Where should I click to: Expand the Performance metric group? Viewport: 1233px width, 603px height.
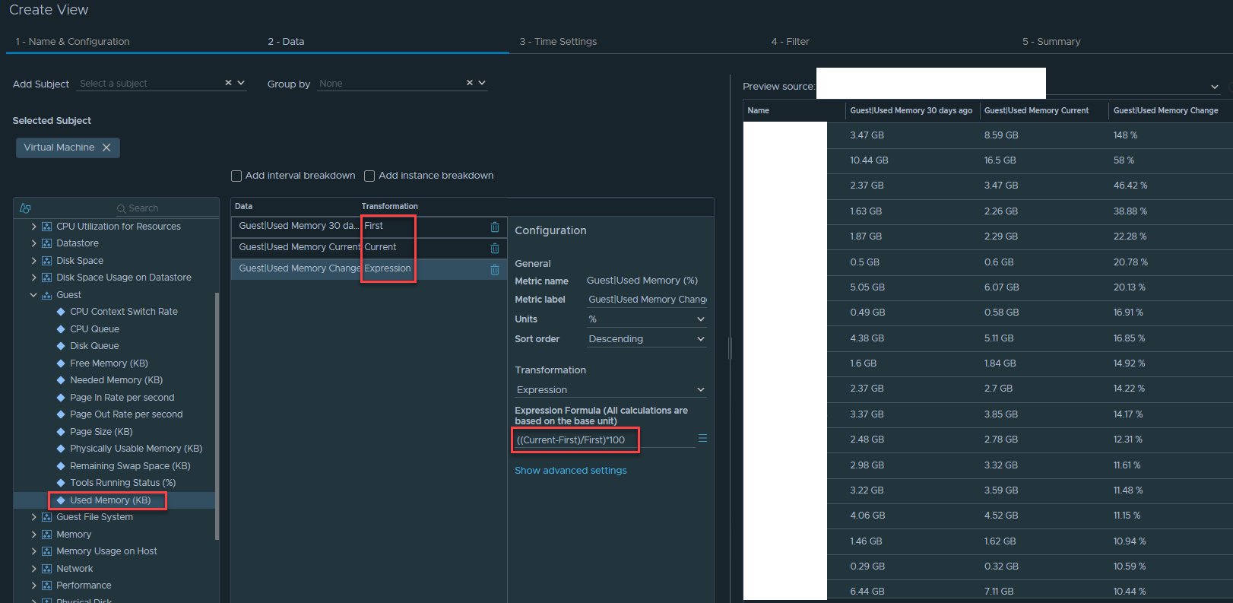tap(33, 586)
